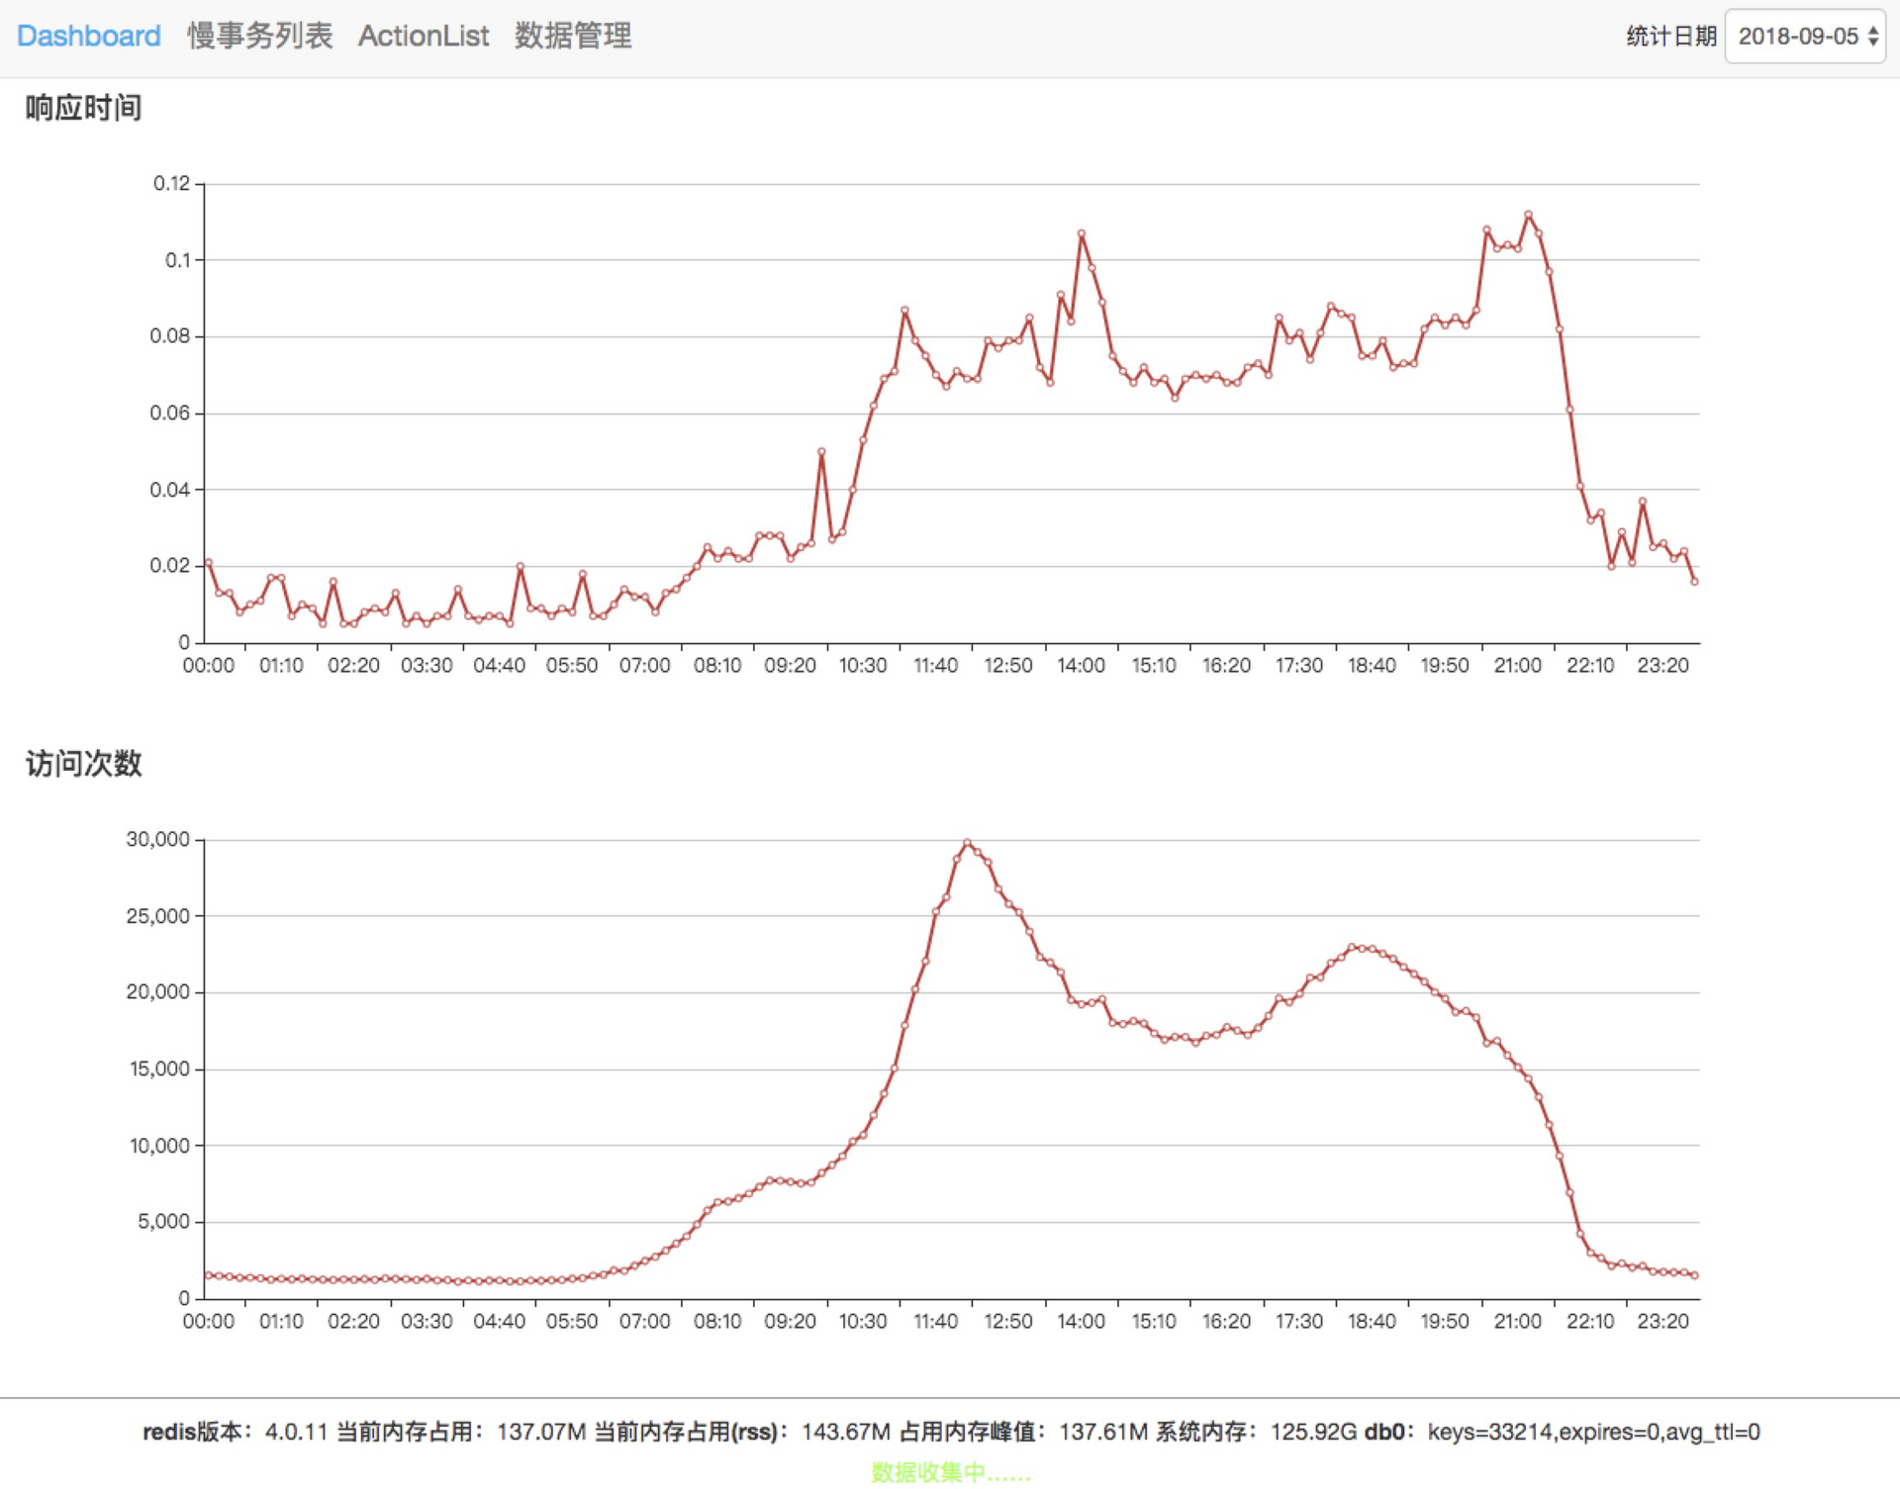Open the Dashboard tab
The width and height of the screenshot is (1900, 1489).
point(88,36)
